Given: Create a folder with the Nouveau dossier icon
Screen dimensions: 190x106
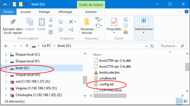Looking at the screenshot, I should (87, 22).
